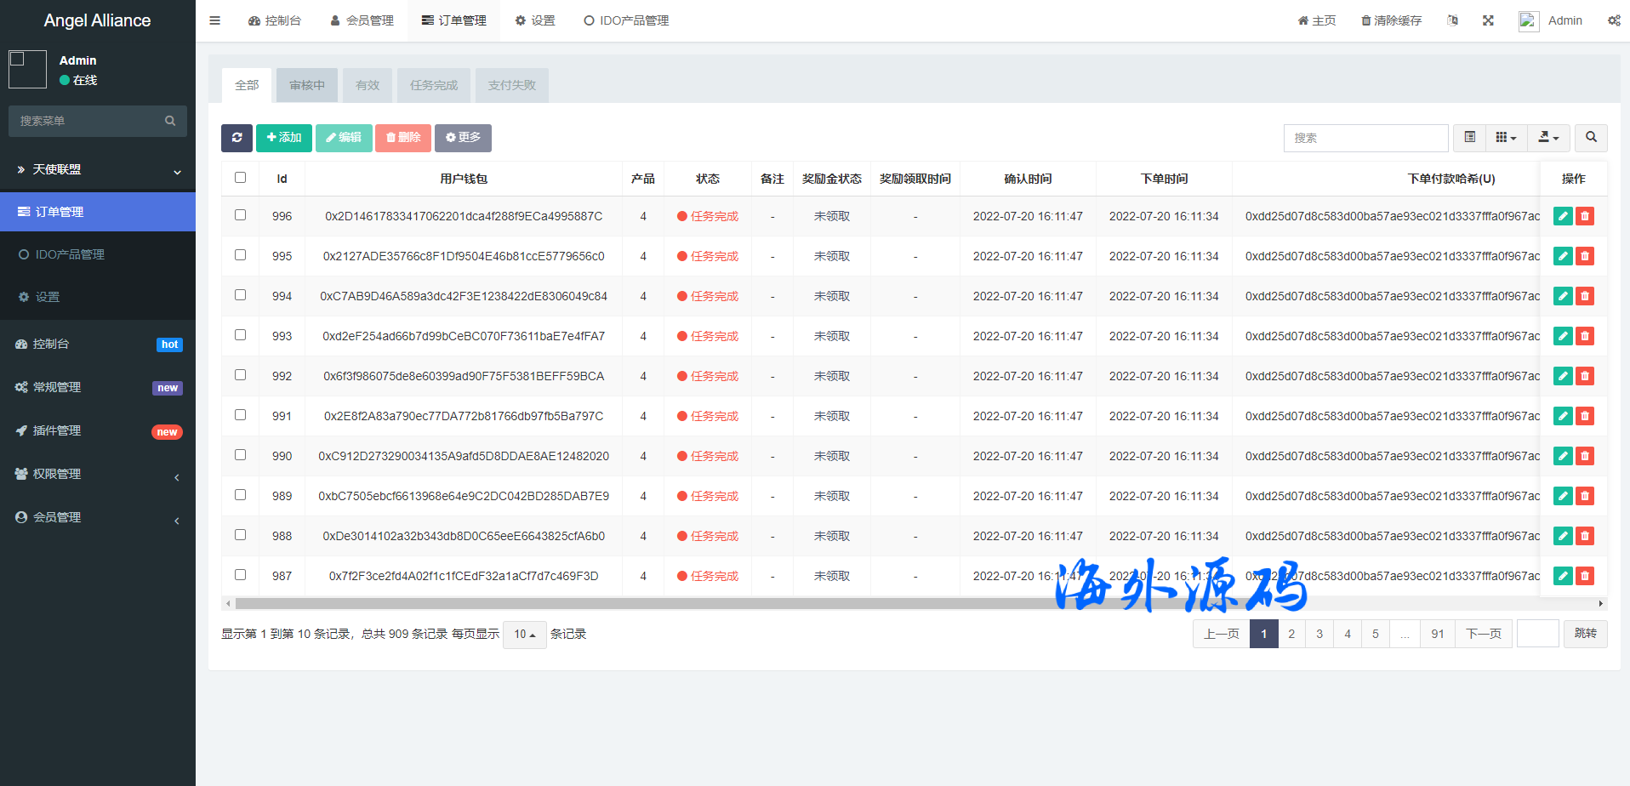Click green edit icon for row 996
1630x786 pixels.
1563,216
